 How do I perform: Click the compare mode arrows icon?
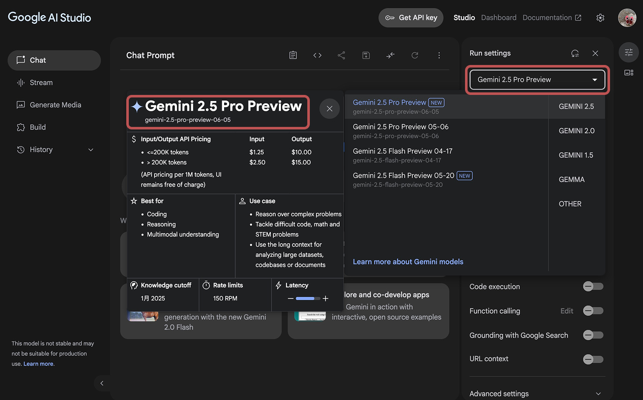click(x=390, y=55)
